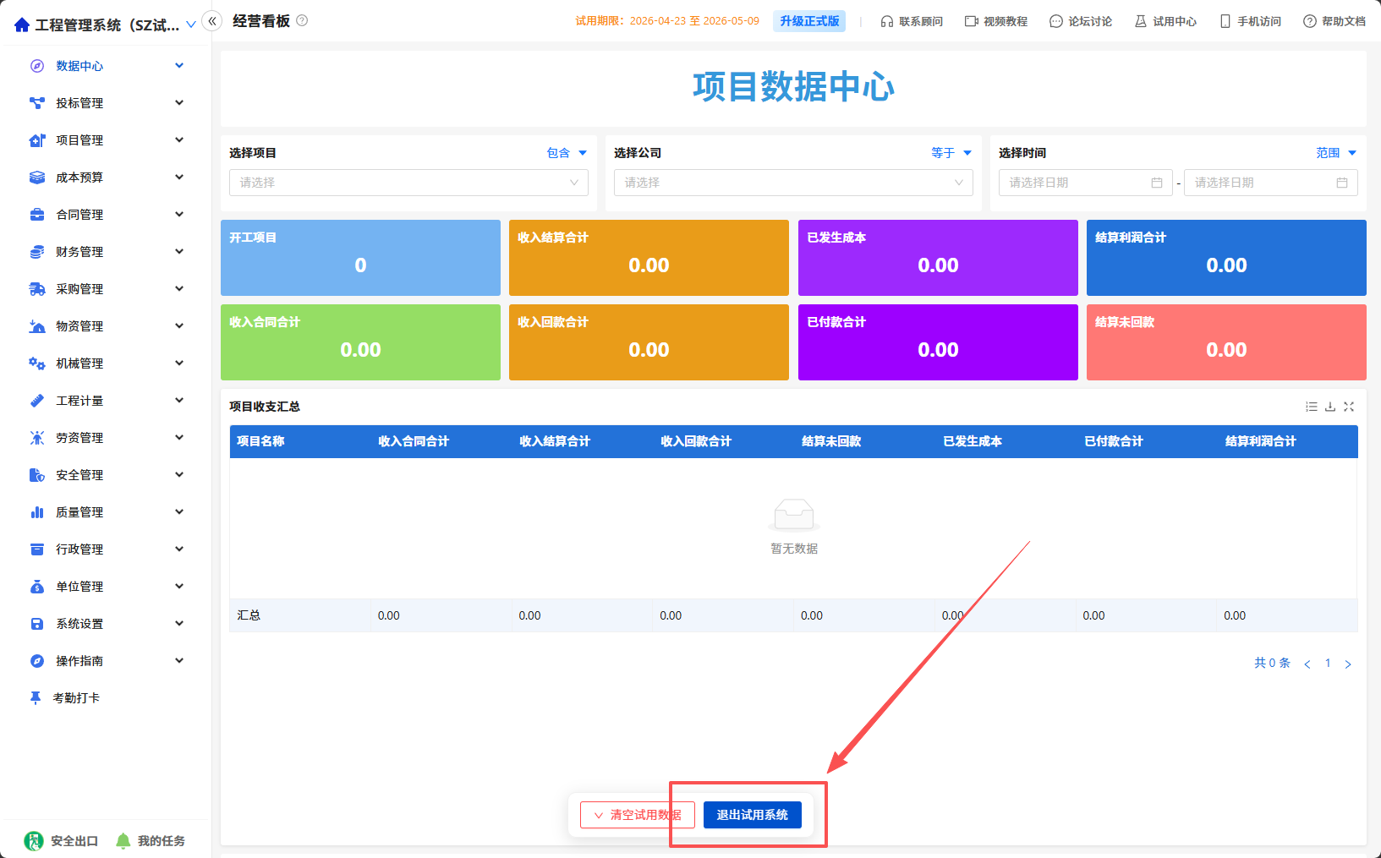
Task: Click the 质量管理 bar chart icon
Action: [37, 512]
